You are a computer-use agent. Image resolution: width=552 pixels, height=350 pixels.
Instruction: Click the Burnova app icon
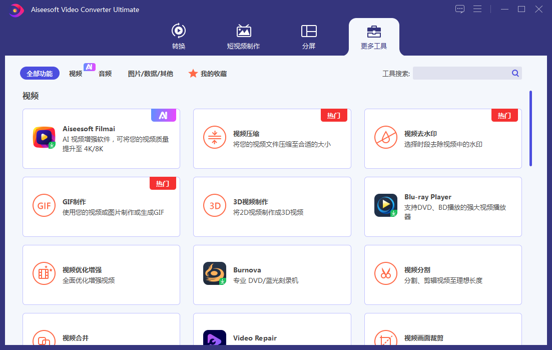pos(215,273)
